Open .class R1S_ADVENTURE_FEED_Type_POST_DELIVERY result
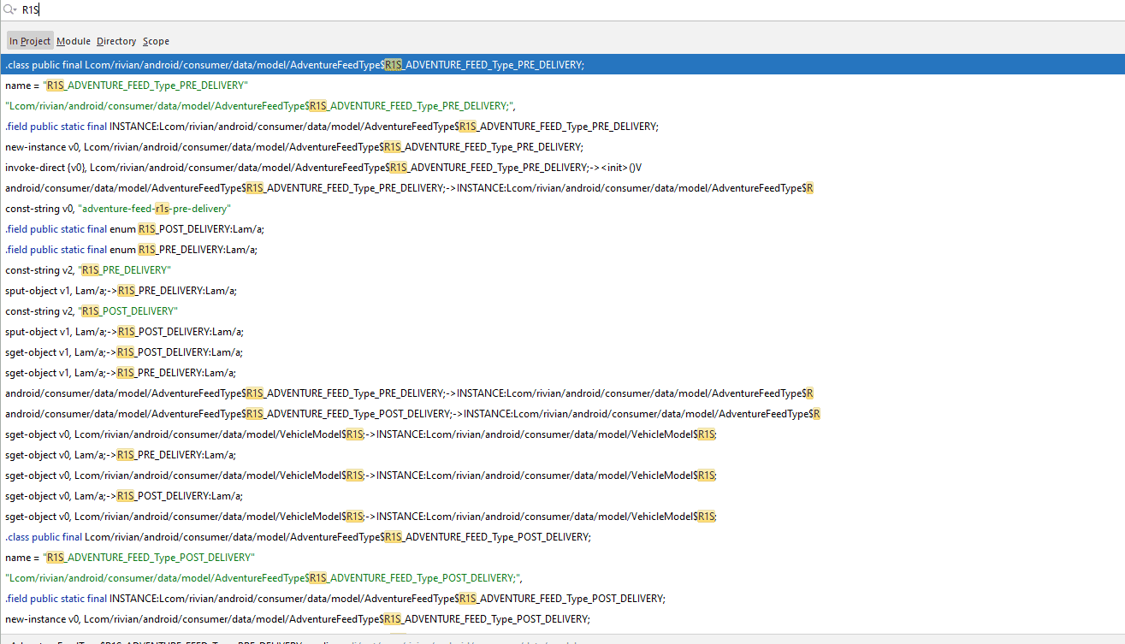 pos(562,537)
